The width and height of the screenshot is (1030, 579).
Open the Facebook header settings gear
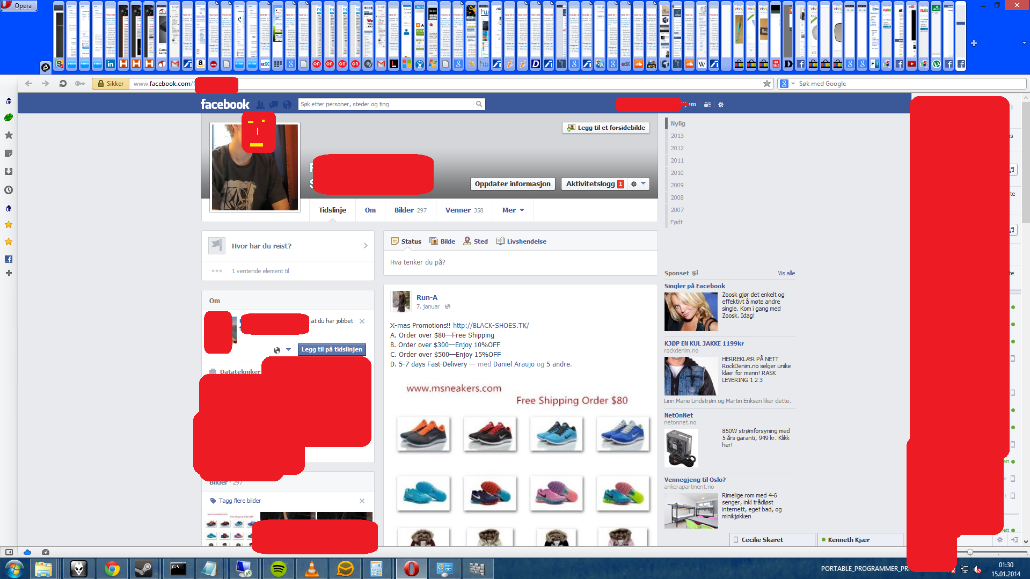tap(721, 105)
